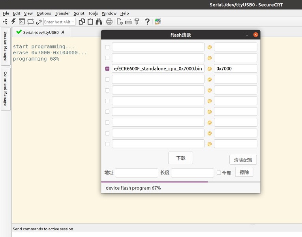Switch to the Serial-/dev/ttyUSB0 tab
Screen dimensions: 302x237
click(41, 32)
